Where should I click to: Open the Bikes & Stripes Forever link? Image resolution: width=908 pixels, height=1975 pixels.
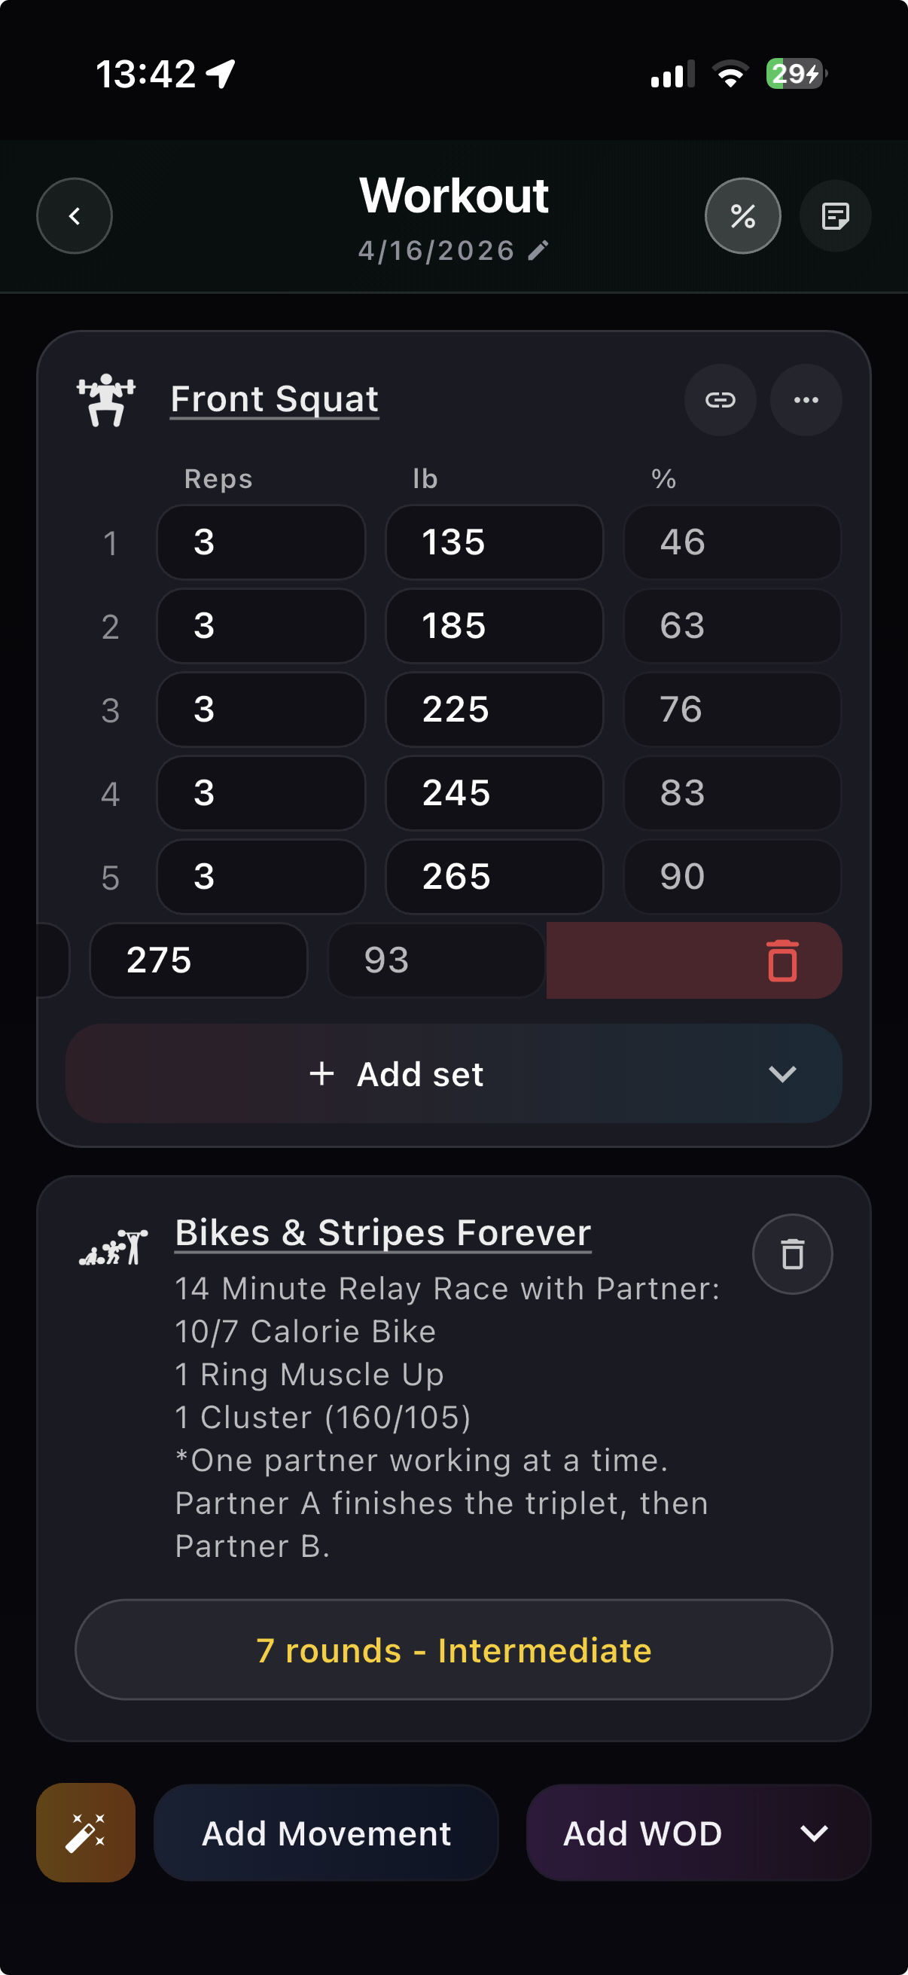point(382,1233)
